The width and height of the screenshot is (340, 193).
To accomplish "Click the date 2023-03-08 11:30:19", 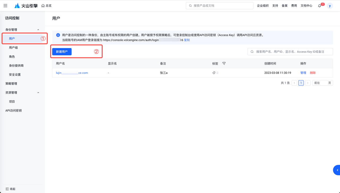I will coord(278,73).
